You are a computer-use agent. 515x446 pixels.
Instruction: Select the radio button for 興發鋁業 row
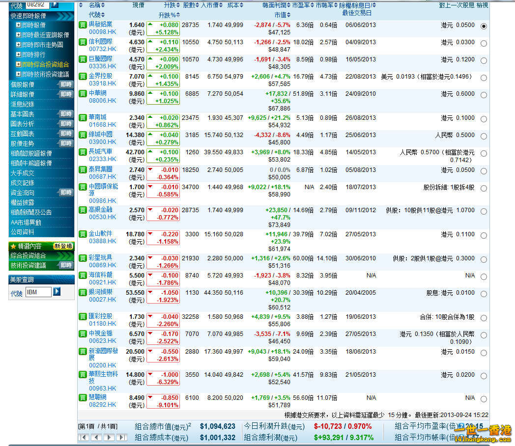484,26
